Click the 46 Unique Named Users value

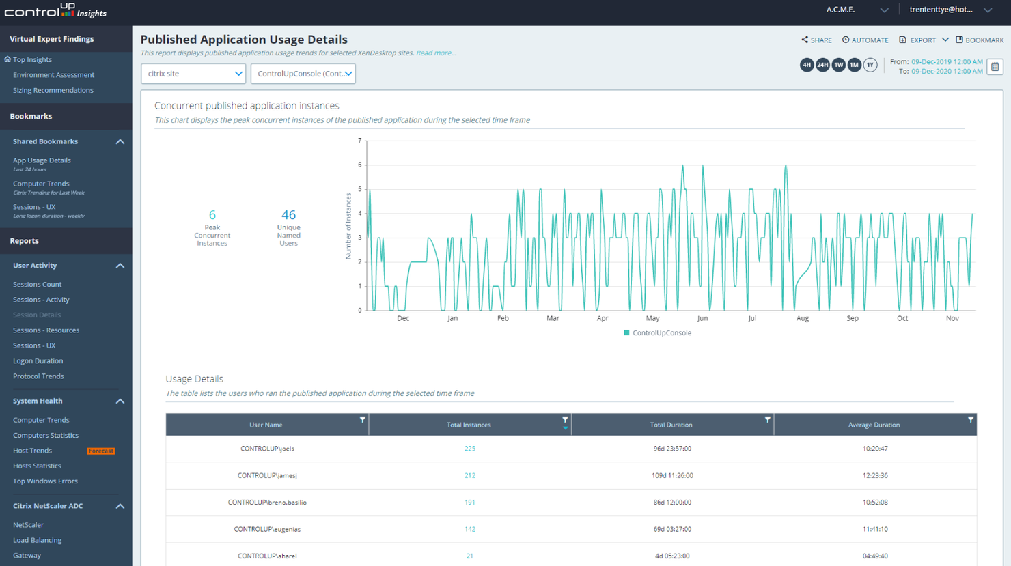pos(288,215)
